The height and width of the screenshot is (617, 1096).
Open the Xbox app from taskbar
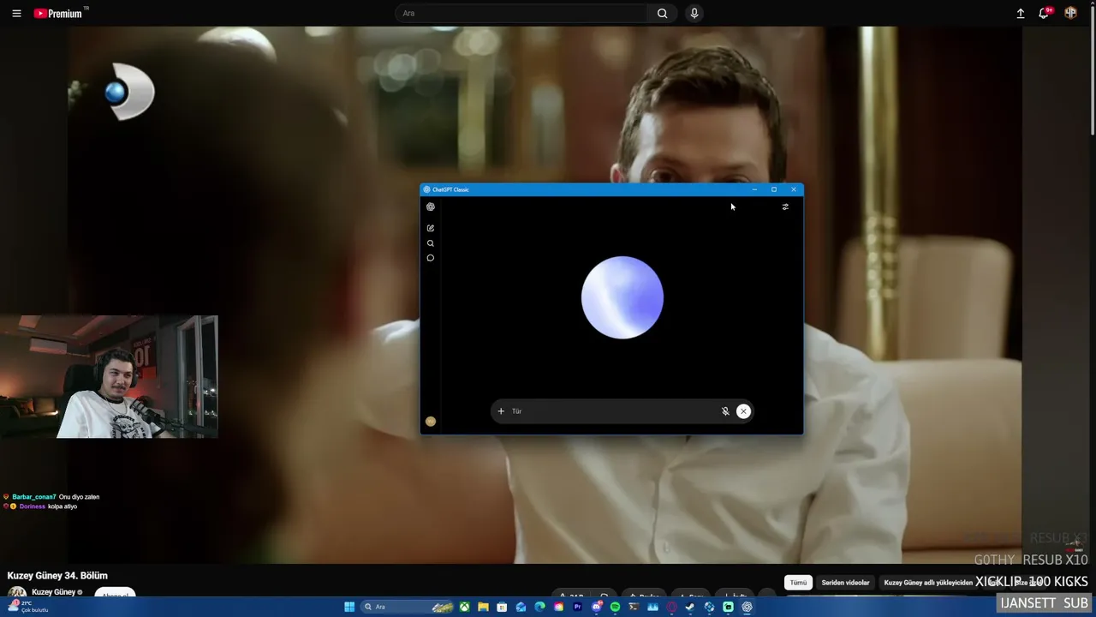[464, 607]
